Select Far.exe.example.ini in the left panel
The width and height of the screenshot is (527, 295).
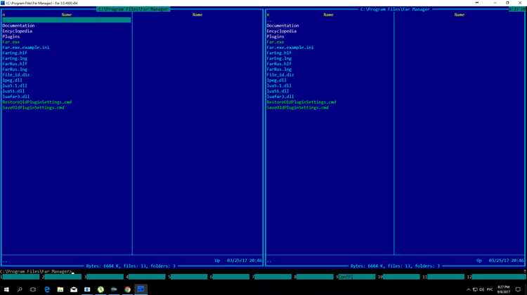[x=26, y=47]
